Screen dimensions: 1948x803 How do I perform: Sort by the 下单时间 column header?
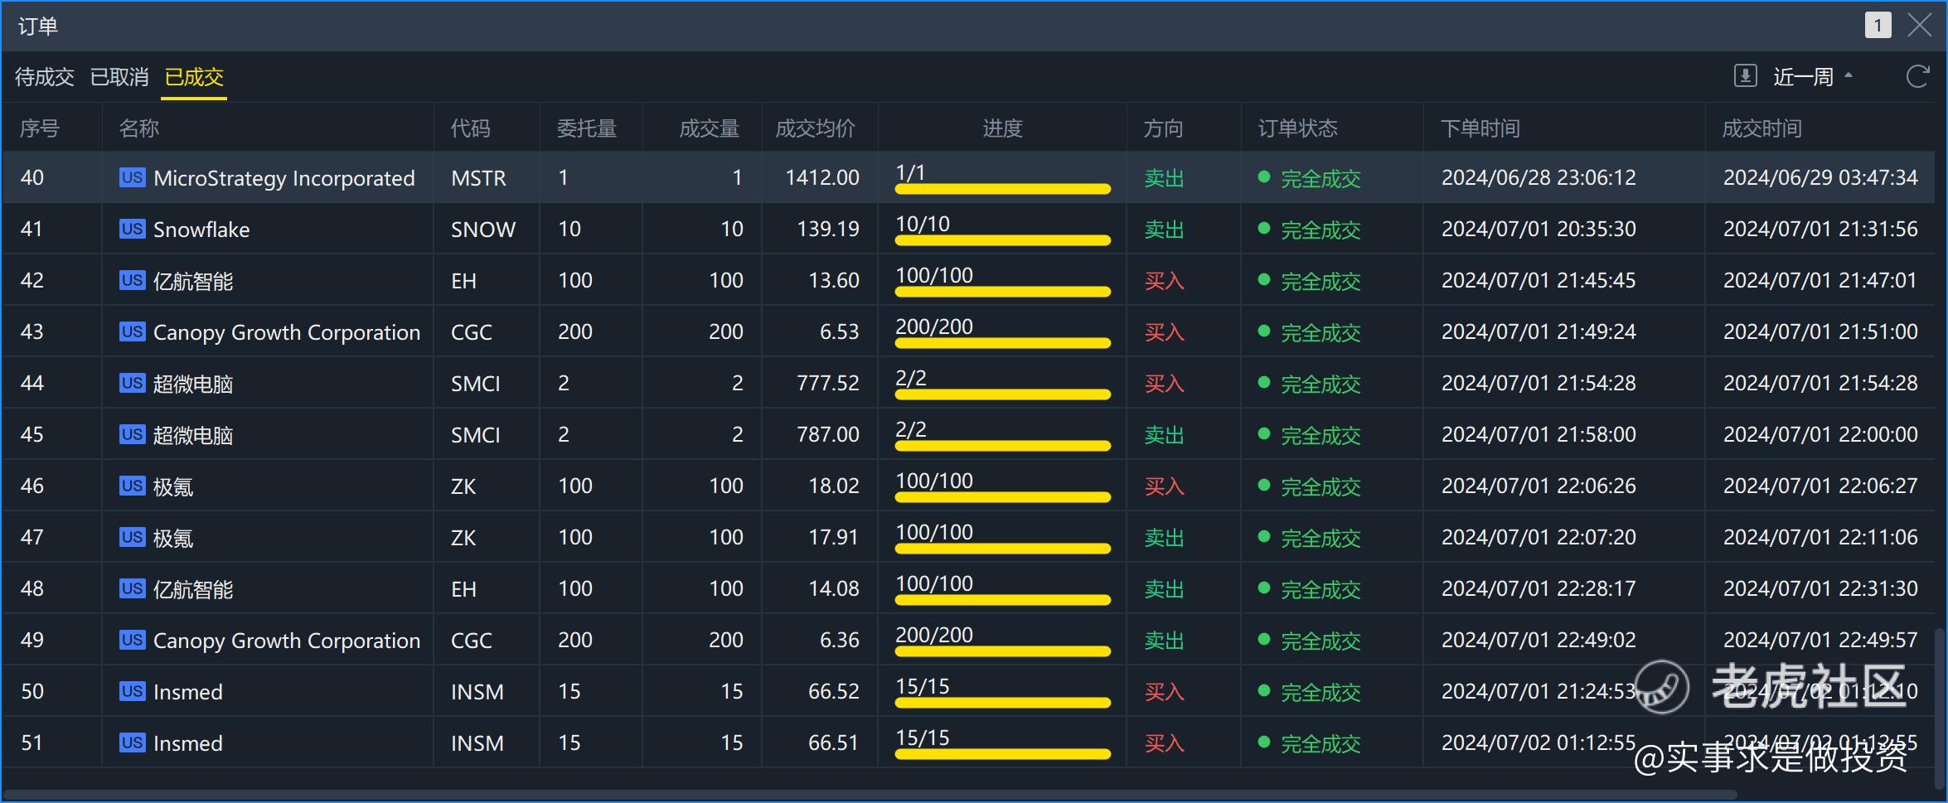coord(1480,128)
